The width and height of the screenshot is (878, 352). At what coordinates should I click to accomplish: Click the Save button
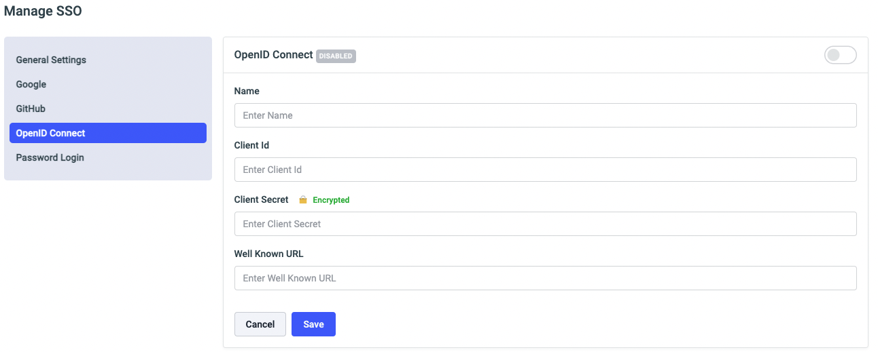(313, 324)
